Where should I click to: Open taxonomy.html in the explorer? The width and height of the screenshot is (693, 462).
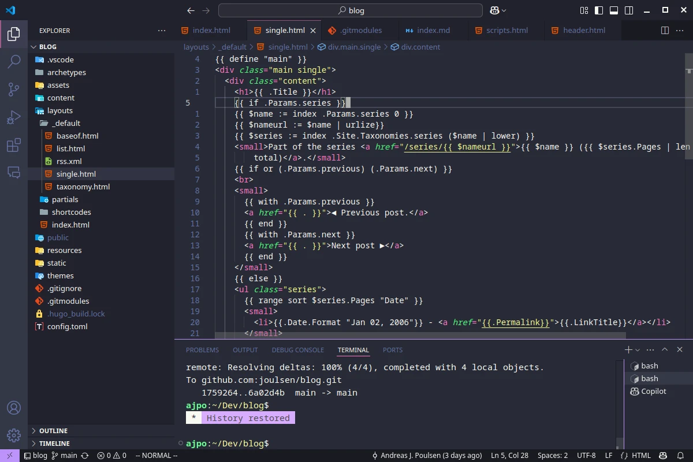click(x=101, y=187)
